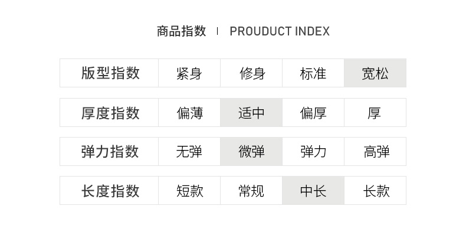Select the 短款 length option
Screen dimensions: 466x248
pos(189,191)
